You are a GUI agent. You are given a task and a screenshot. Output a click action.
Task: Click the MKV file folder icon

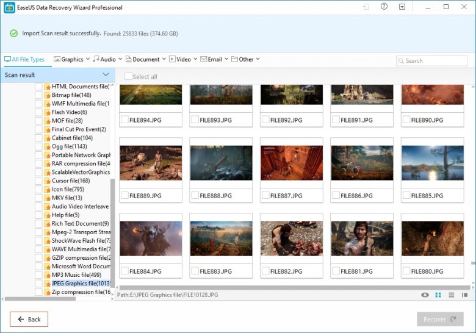pyautogui.click(x=47, y=198)
